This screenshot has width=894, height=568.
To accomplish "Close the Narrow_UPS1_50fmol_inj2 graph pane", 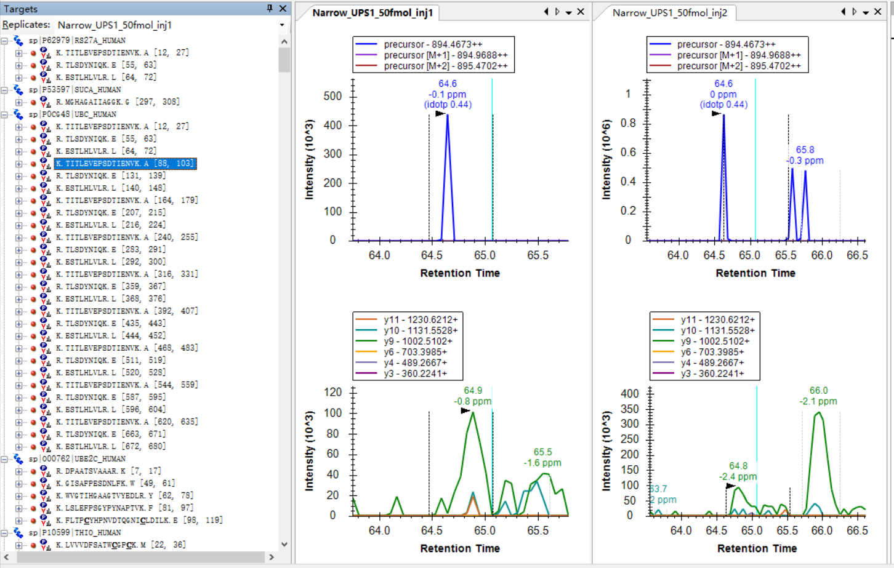I will pos(878,12).
